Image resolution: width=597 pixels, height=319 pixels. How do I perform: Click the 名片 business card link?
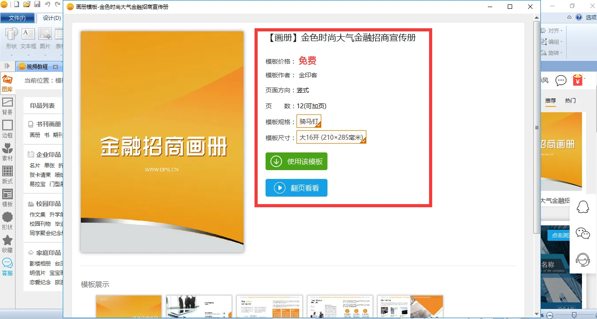tap(35, 165)
